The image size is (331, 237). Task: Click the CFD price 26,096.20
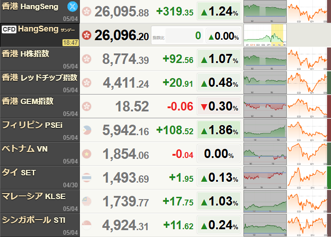click(x=122, y=35)
